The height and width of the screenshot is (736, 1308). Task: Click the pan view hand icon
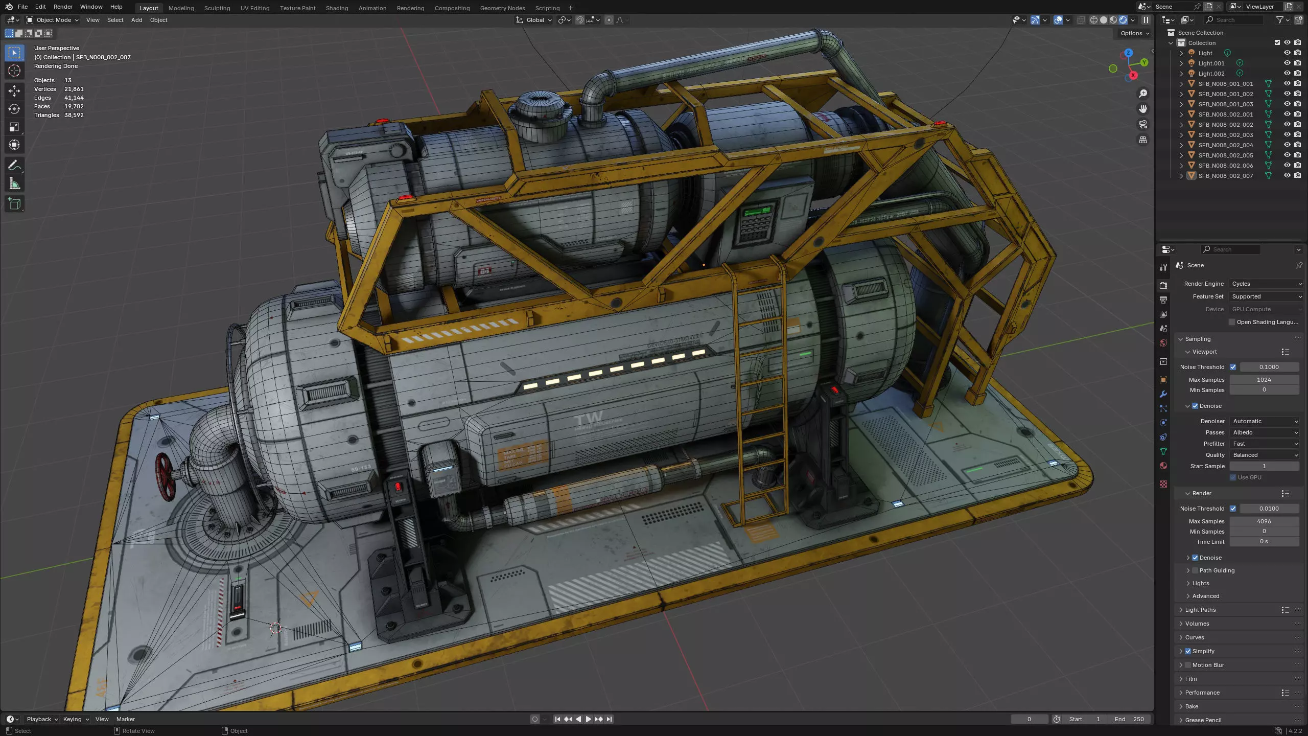[1143, 109]
